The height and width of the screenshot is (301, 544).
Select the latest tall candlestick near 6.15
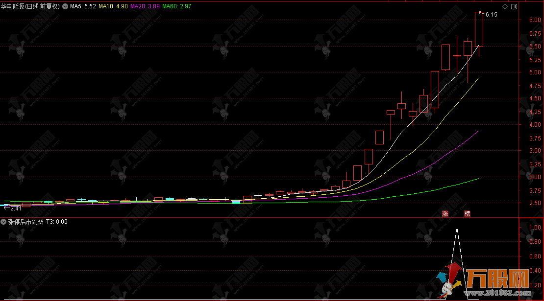[479, 29]
